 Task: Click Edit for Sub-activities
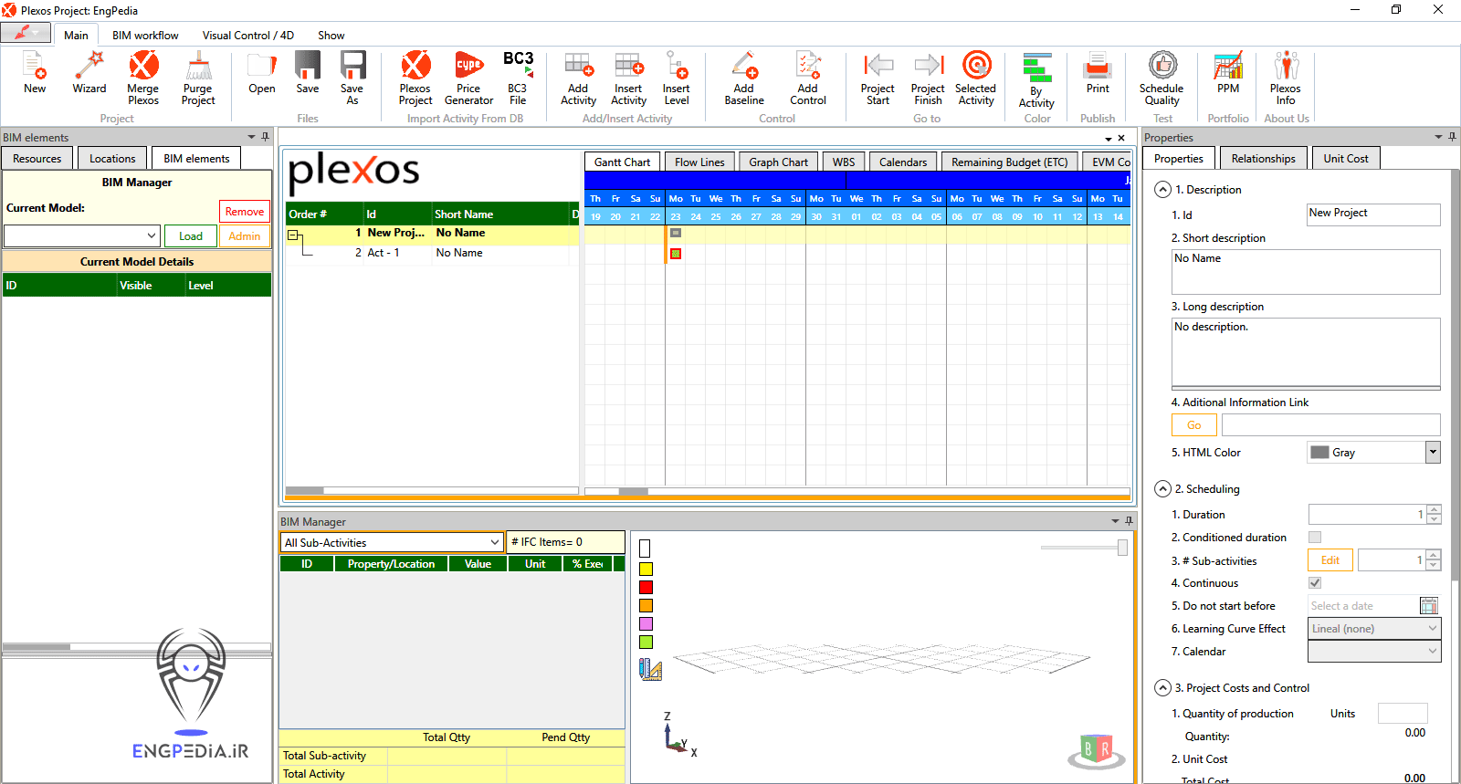click(1330, 560)
